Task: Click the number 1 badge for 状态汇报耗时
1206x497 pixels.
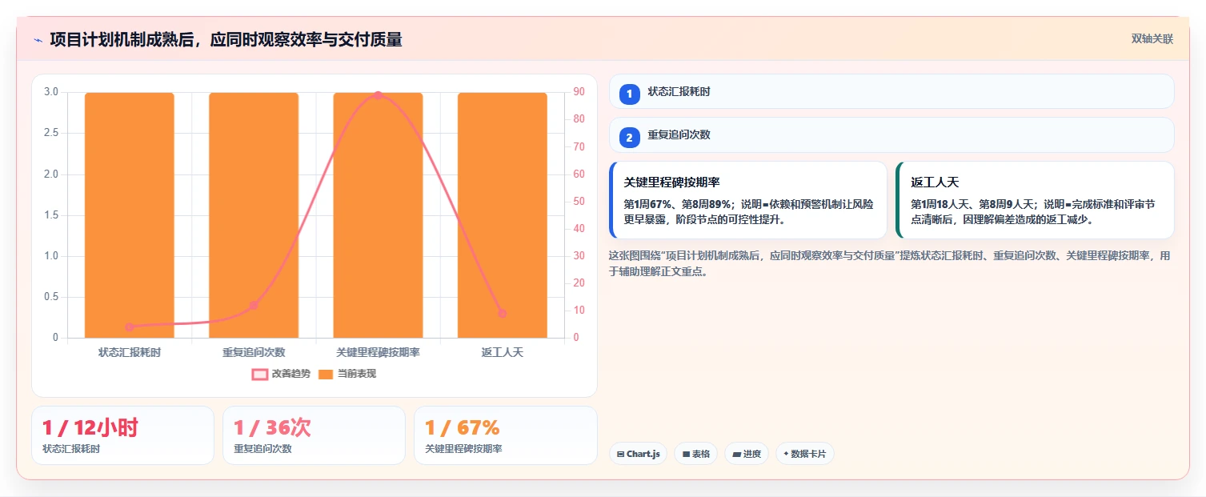Action: (x=629, y=94)
